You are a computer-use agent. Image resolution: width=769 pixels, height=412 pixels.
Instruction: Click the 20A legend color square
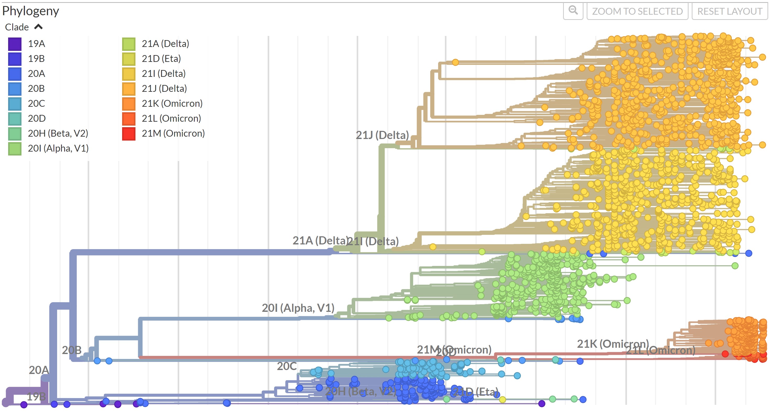pyautogui.click(x=15, y=74)
